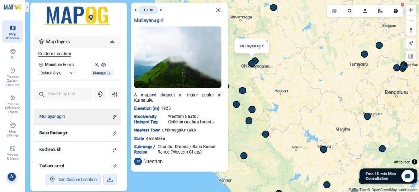
Task: Select Mullayanagiri in the location list
Action: (52, 117)
